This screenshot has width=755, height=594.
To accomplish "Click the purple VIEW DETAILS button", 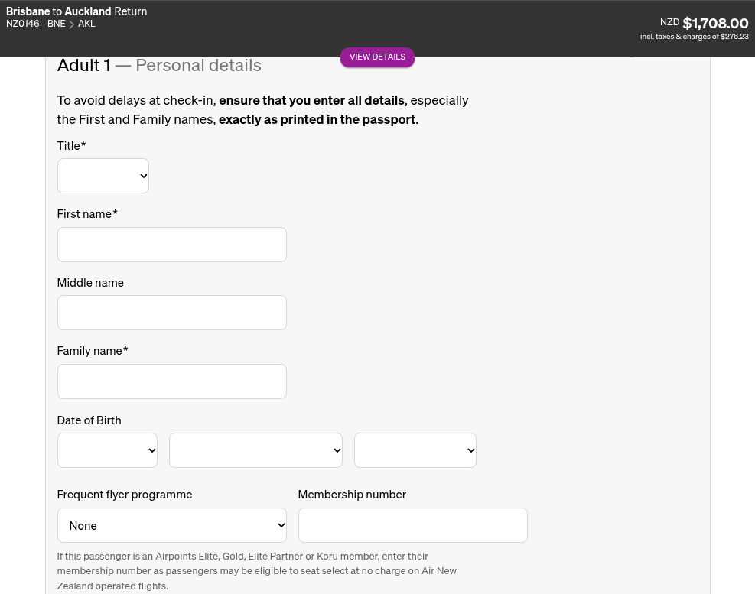I will click(x=378, y=57).
